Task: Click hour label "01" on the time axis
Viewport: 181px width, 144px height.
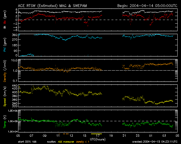Action: click(x=151, y=136)
